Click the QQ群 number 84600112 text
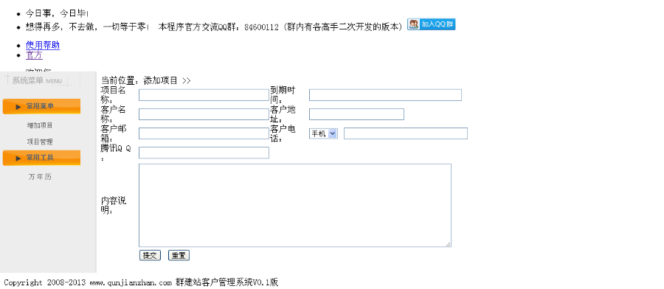Viewport: 664px width, 289px height. 262,27
